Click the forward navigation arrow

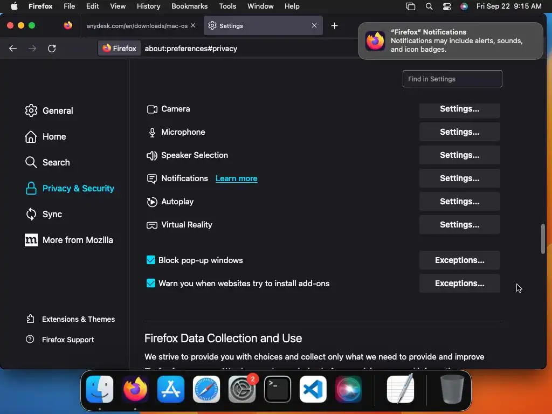(32, 49)
